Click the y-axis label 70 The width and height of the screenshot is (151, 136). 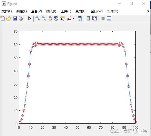[x=16, y=32]
